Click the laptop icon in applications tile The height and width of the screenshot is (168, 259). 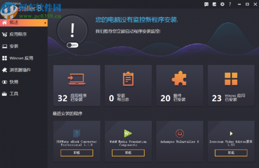tap(77, 79)
